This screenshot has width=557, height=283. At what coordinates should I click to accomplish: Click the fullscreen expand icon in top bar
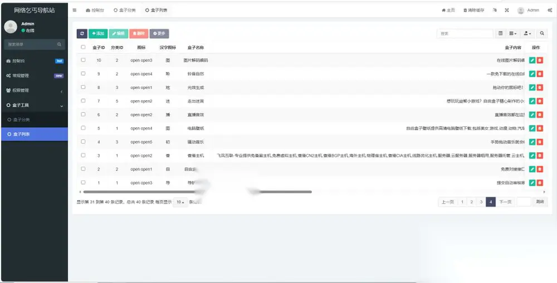tap(507, 10)
